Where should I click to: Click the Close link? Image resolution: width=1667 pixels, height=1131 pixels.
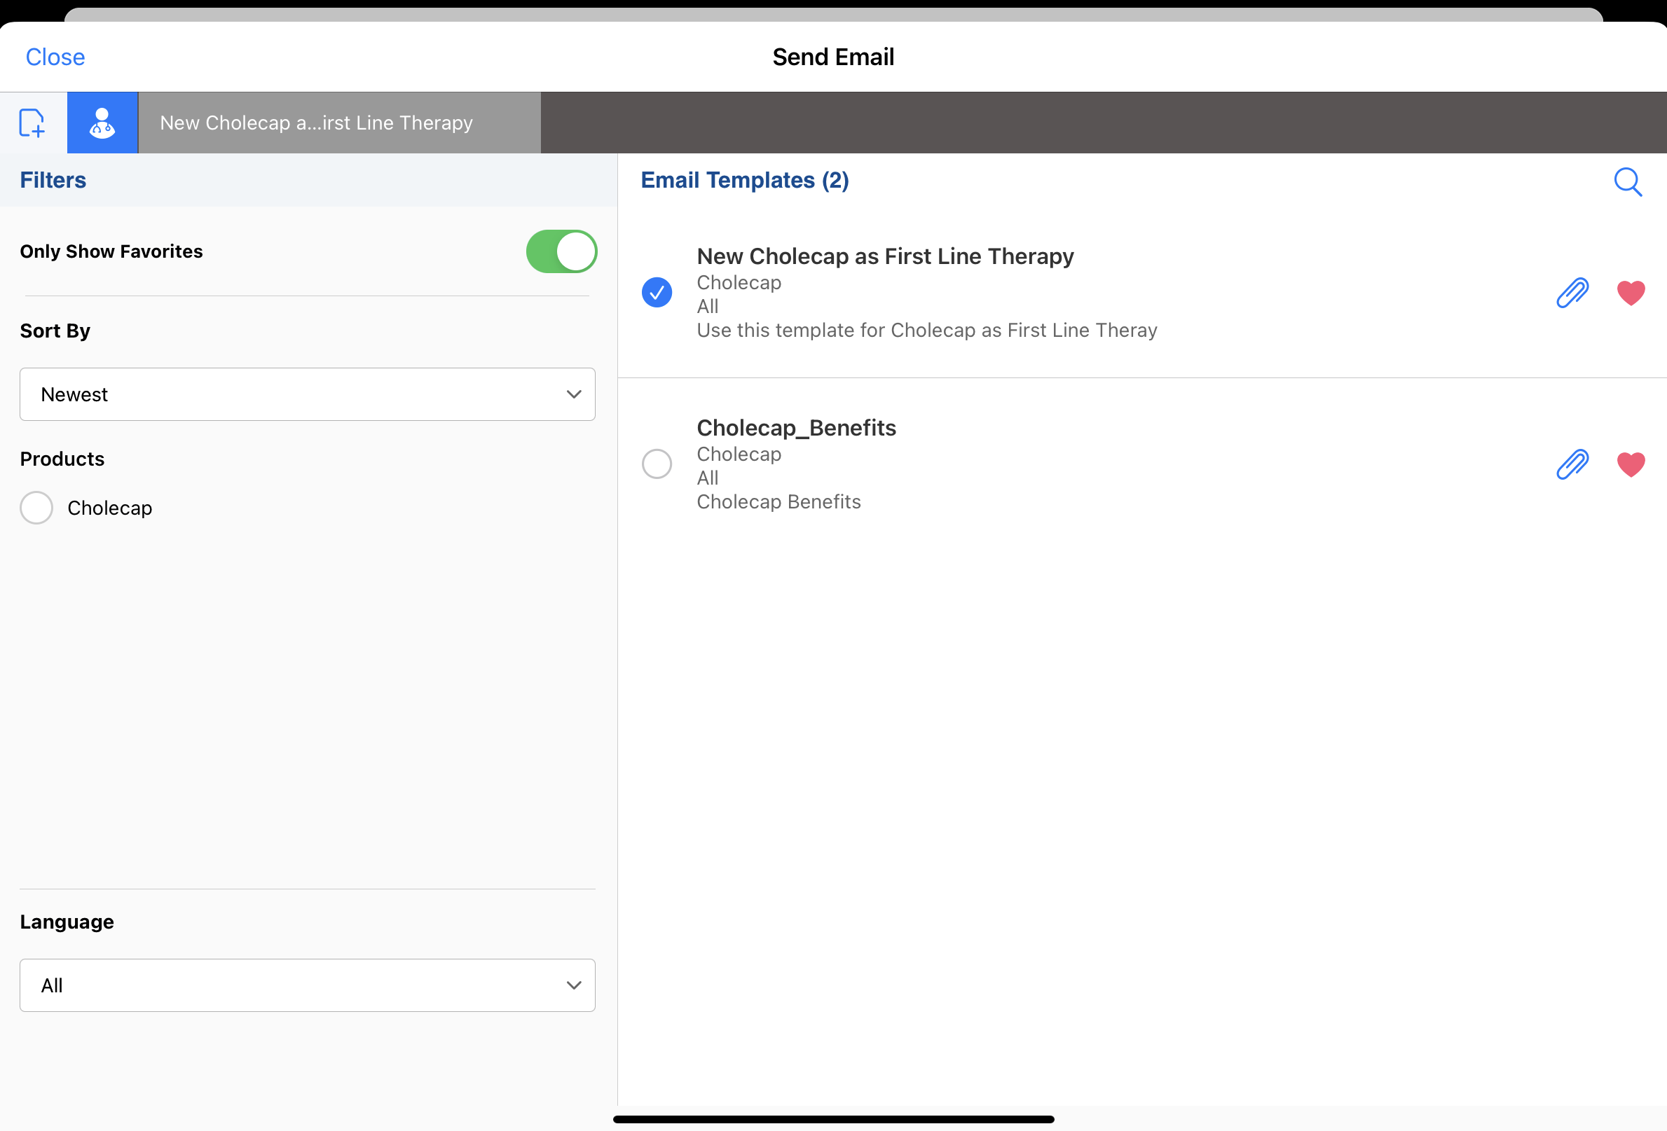(x=55, y=57)
